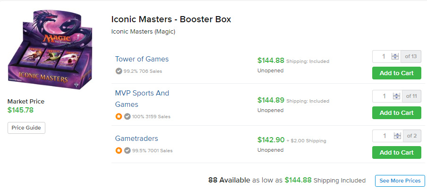Click the orange star badge next to Gametraders
This screenshot has width=427, height=191.
pos(119,150)
